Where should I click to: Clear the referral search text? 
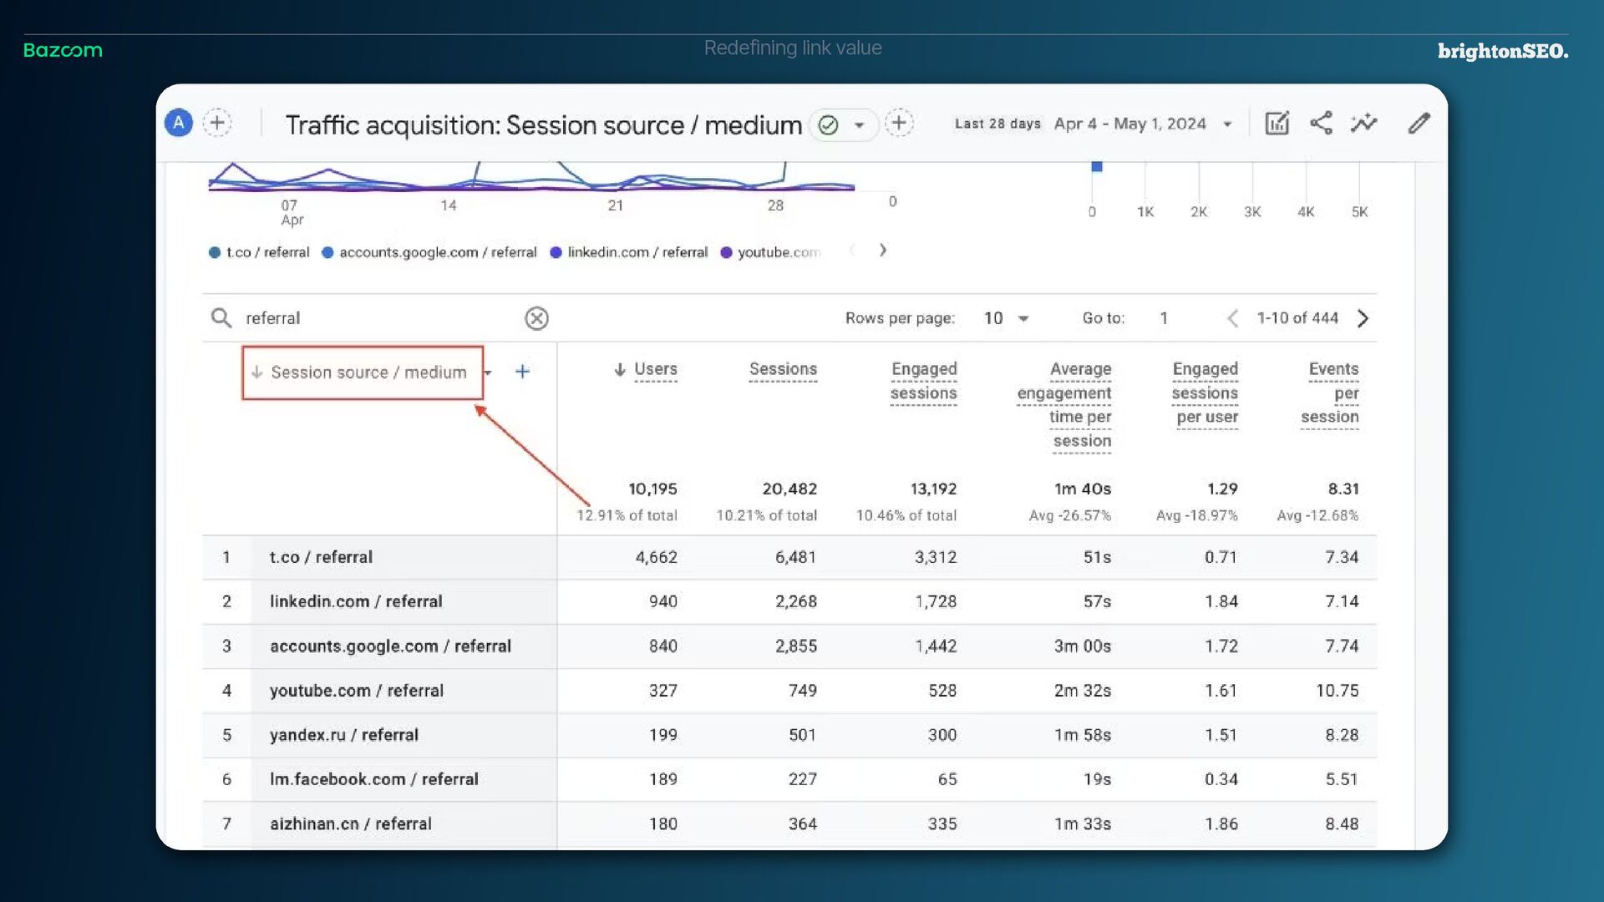[536, 318]
